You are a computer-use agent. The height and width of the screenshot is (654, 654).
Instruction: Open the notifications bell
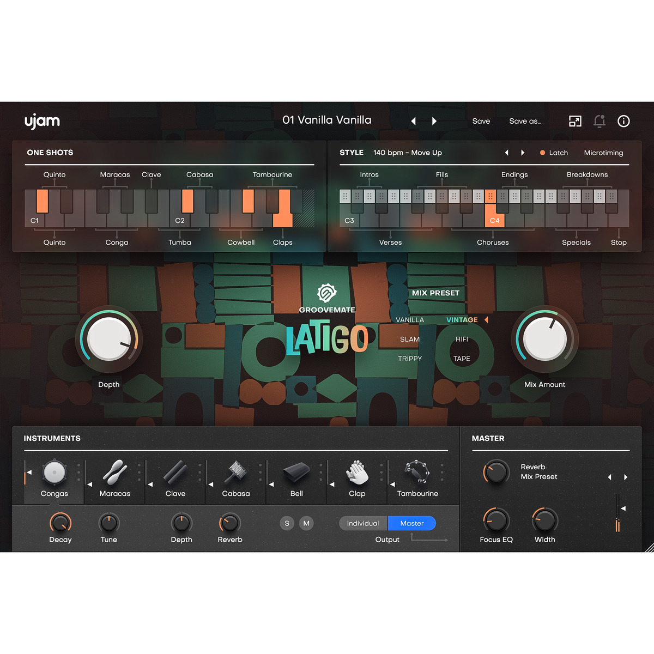[599, 121]
